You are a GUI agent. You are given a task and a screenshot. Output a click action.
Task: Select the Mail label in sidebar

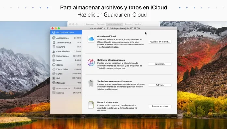[x=58, y=78]
